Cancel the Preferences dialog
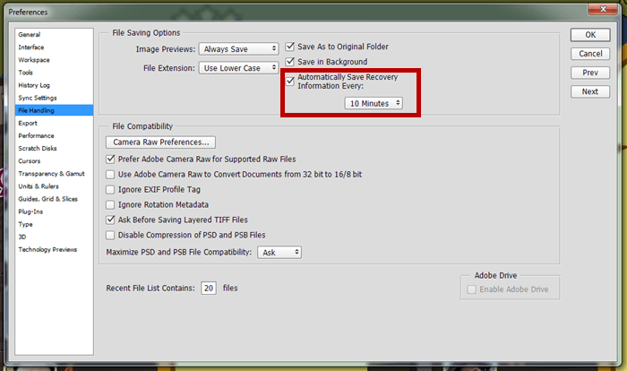627x371 pixels. (590, 54)
